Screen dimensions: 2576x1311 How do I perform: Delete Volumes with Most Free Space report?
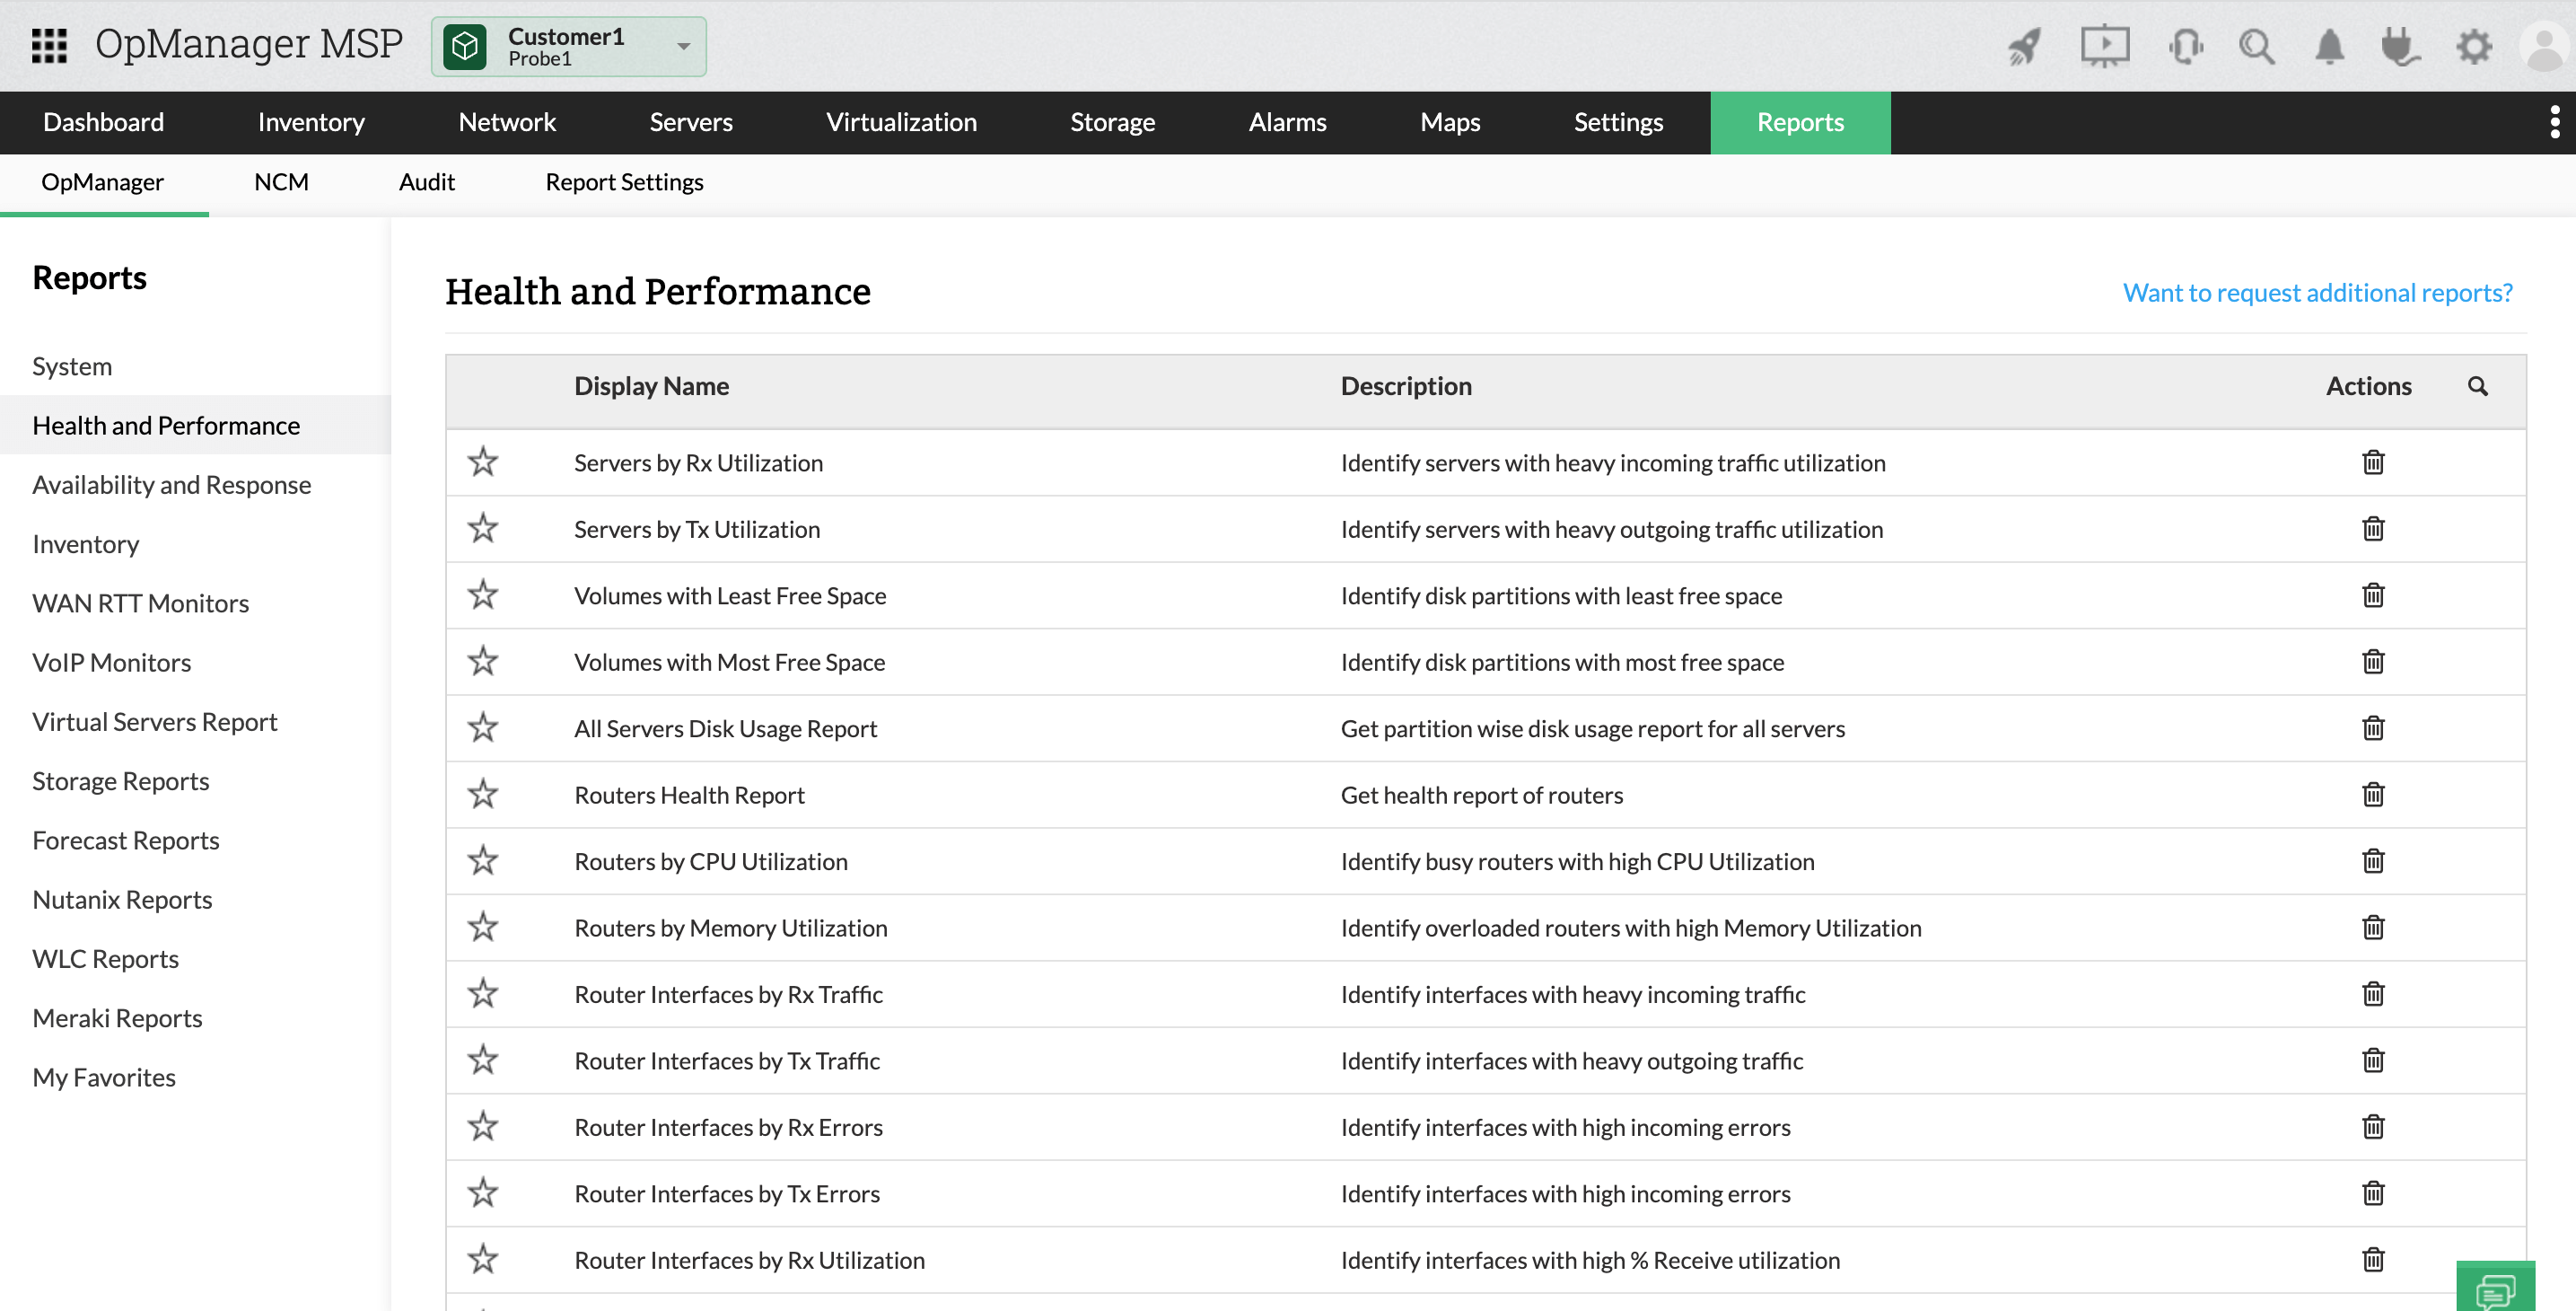coord(2373,662)
